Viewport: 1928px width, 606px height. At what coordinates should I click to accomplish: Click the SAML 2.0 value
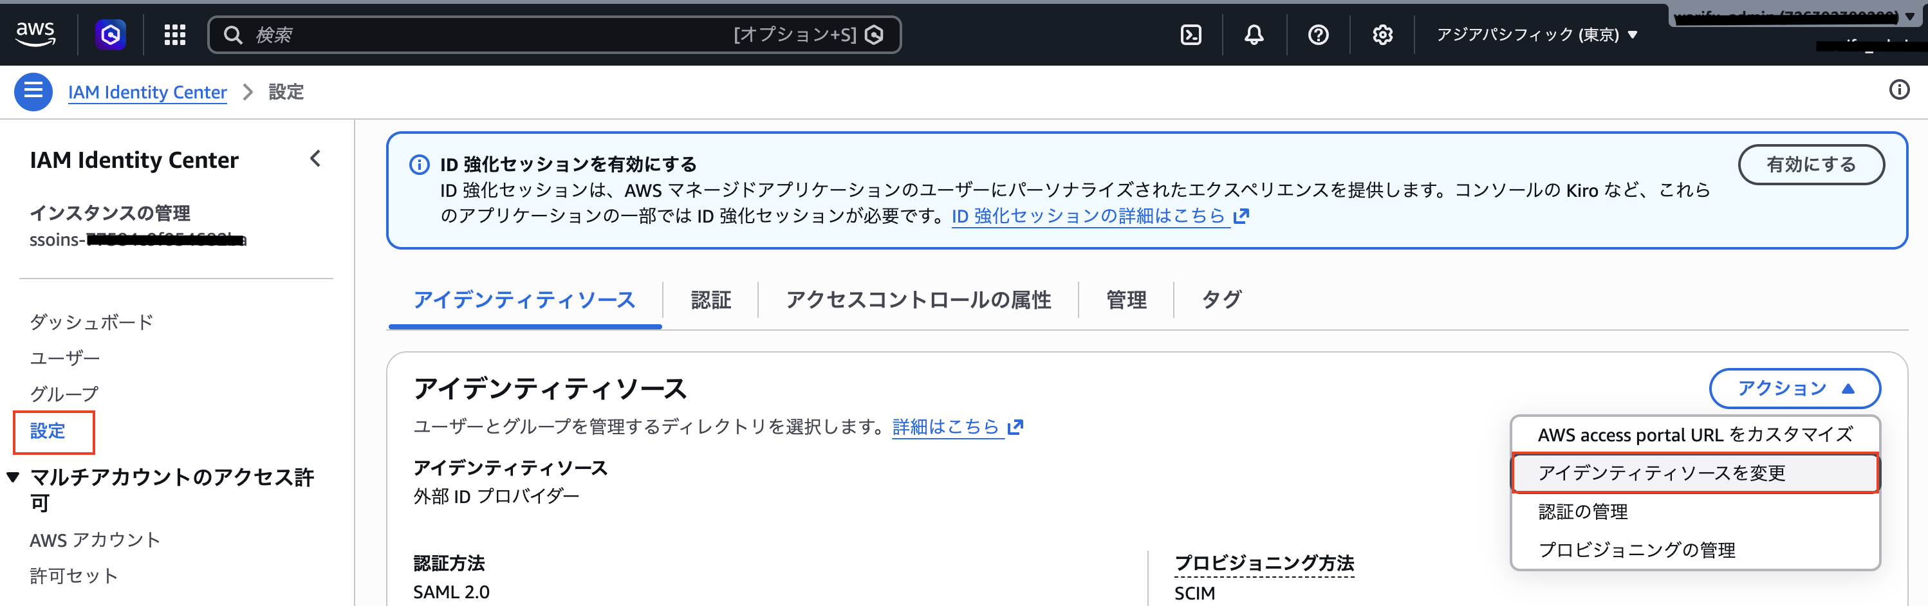tap(451, 592)
